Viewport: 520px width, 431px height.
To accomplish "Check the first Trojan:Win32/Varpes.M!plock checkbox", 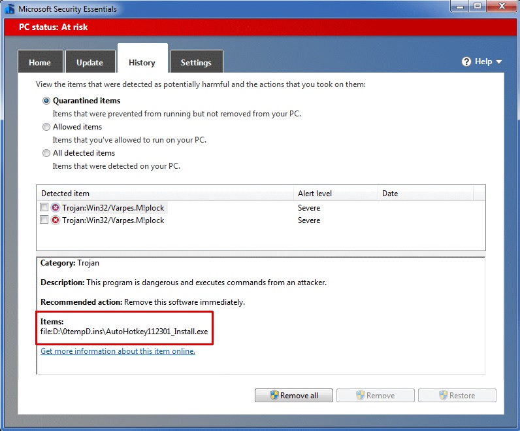I will pos(44,207).
